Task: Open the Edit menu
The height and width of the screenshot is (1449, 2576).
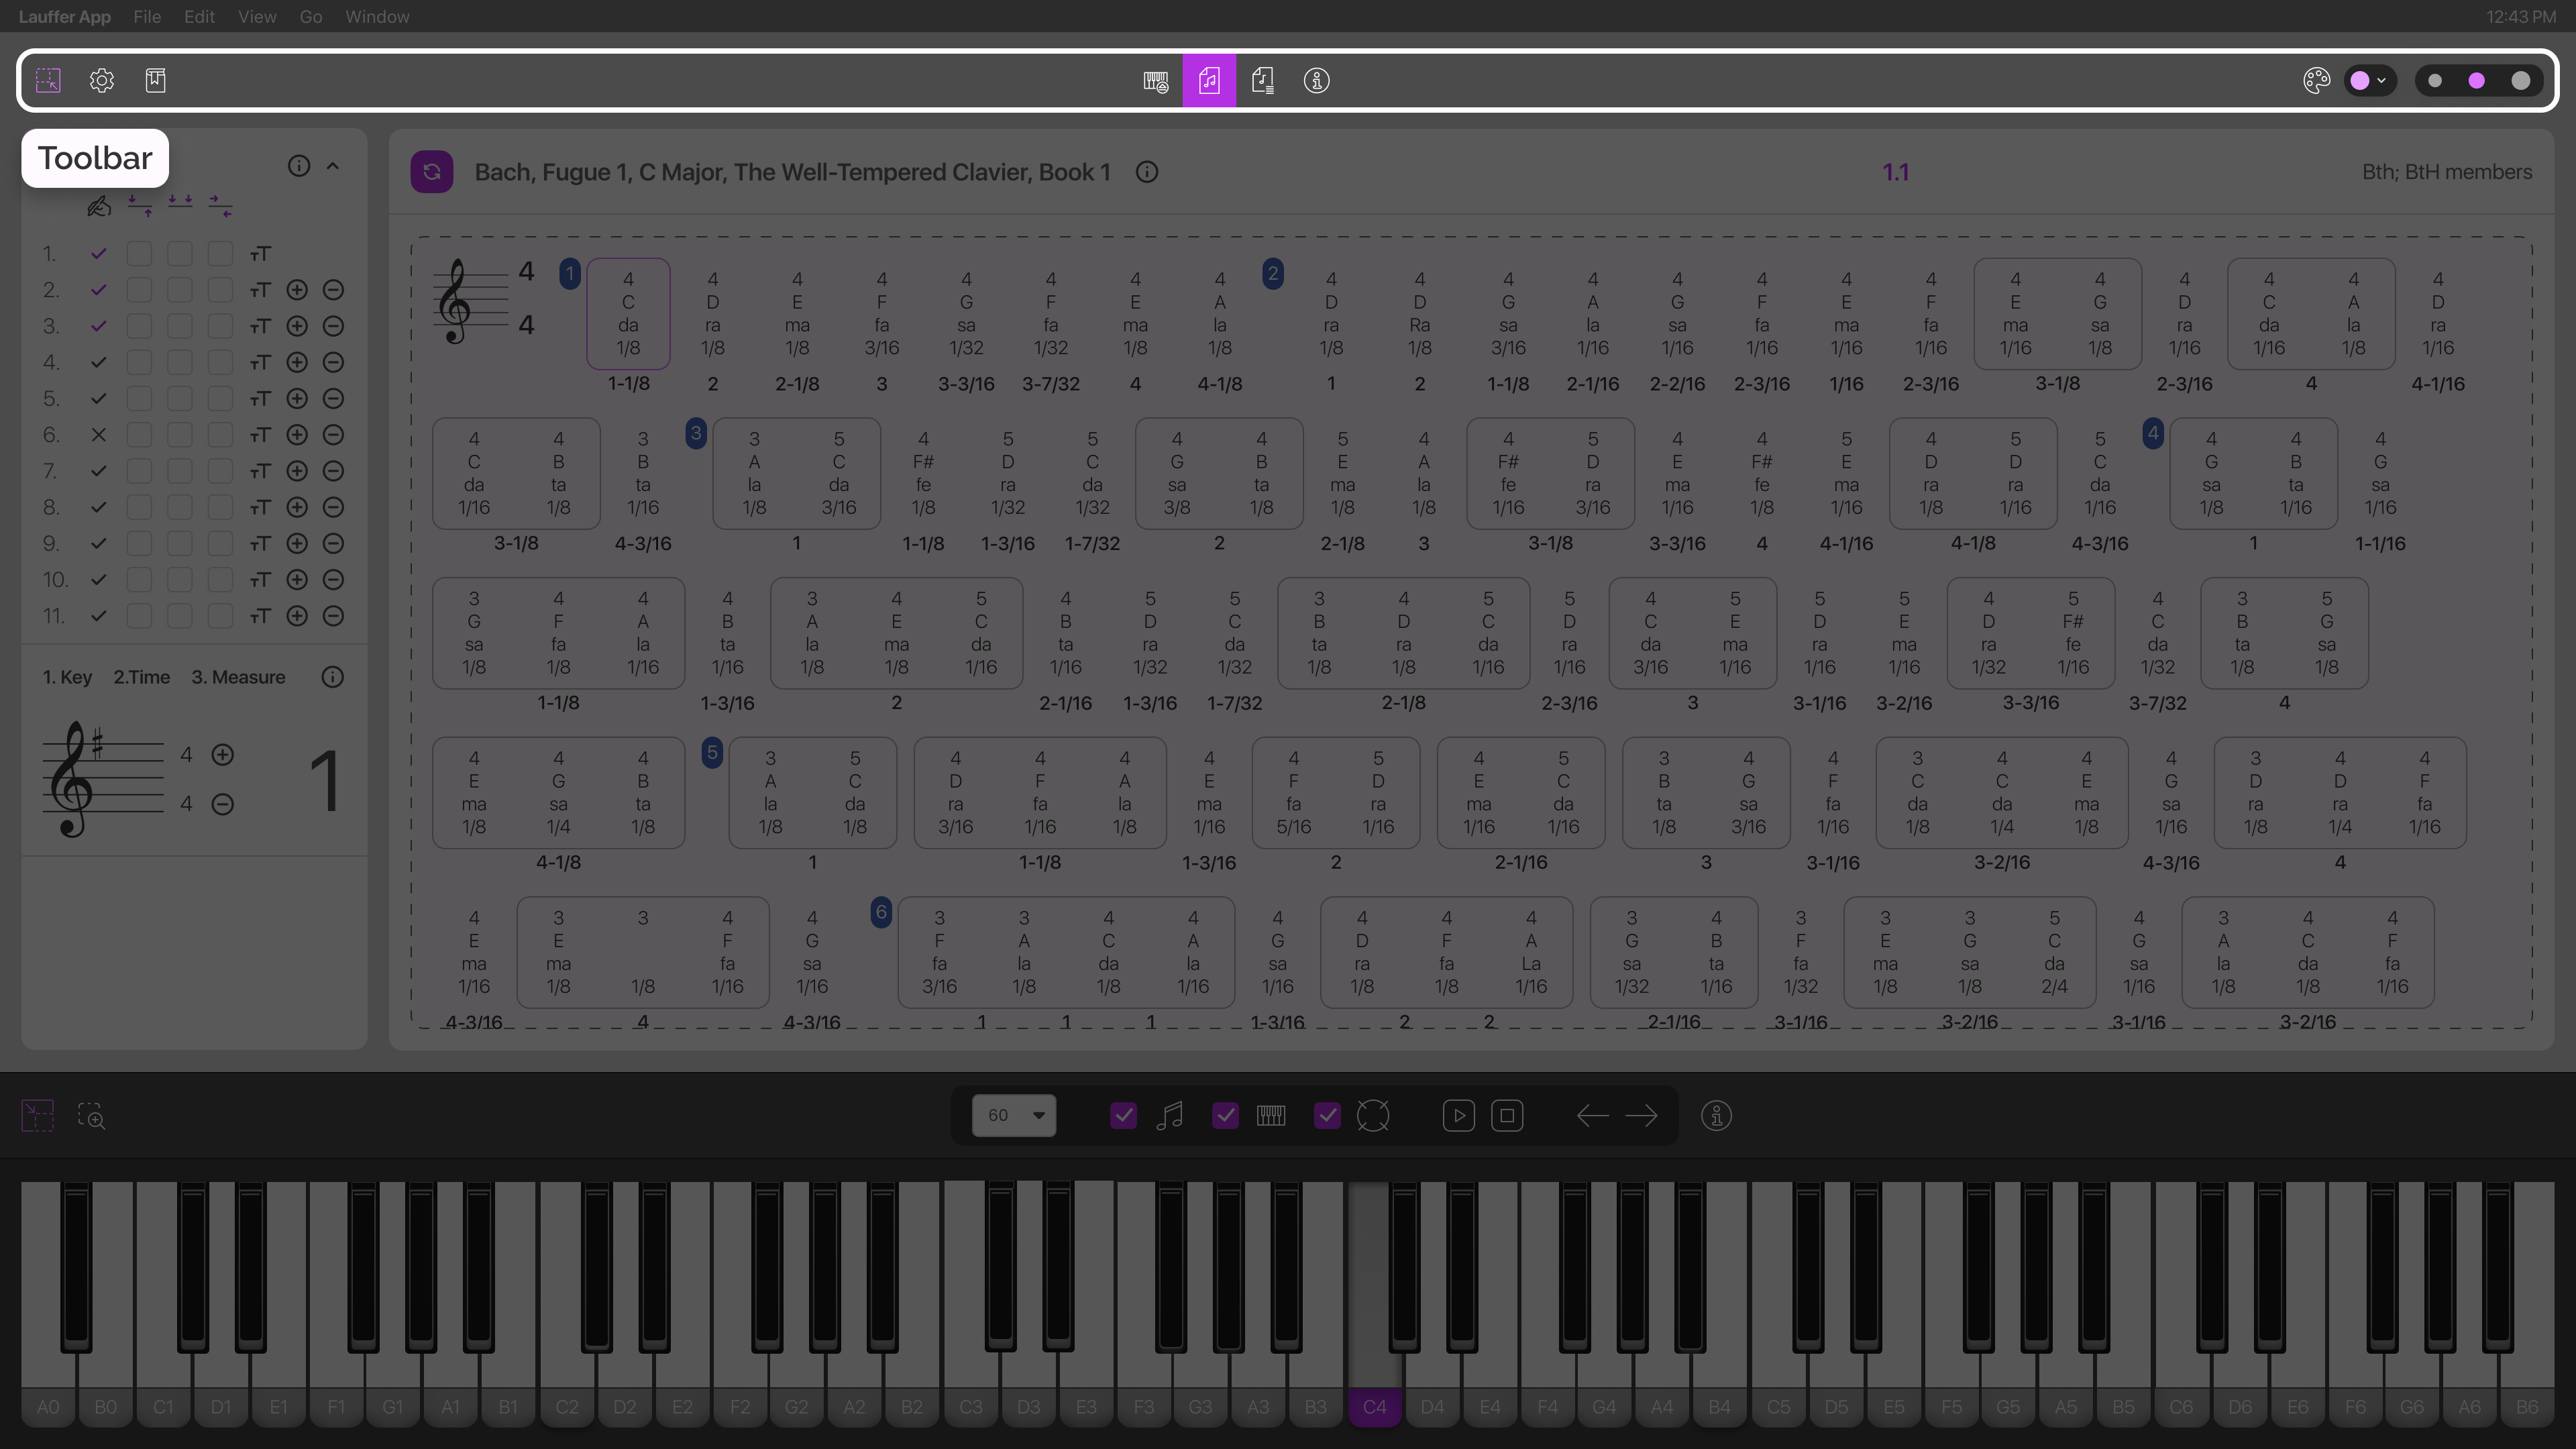Action: click(199, 16)
